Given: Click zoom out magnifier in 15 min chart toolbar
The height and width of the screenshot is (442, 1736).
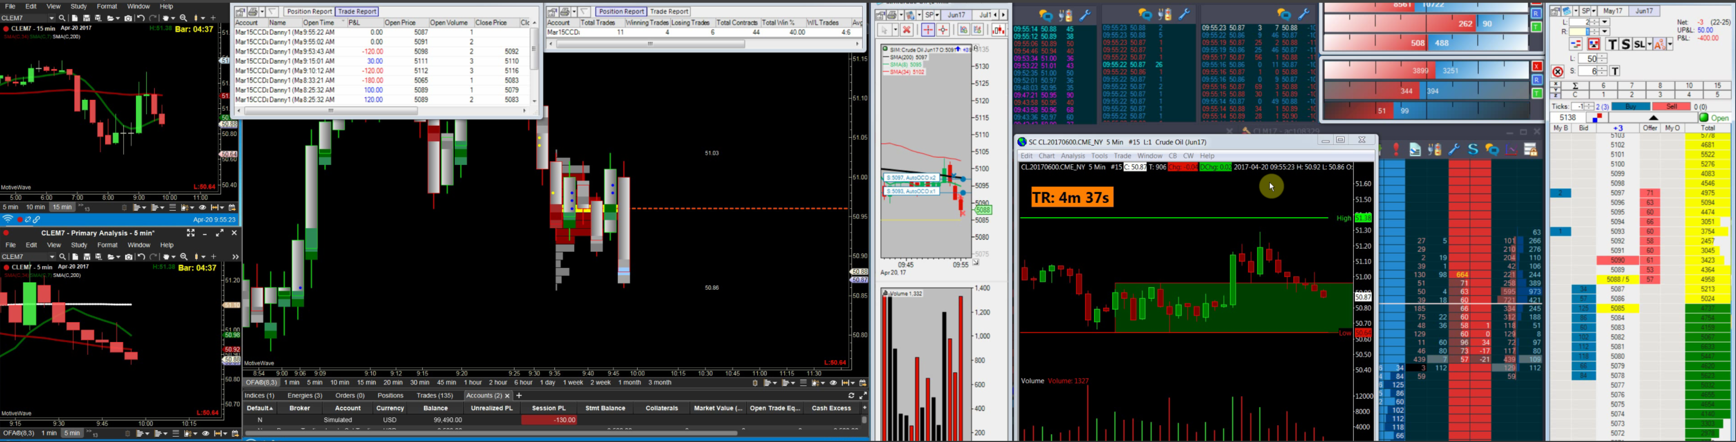Looking at the screenshot, I should (x=183, y=18).
